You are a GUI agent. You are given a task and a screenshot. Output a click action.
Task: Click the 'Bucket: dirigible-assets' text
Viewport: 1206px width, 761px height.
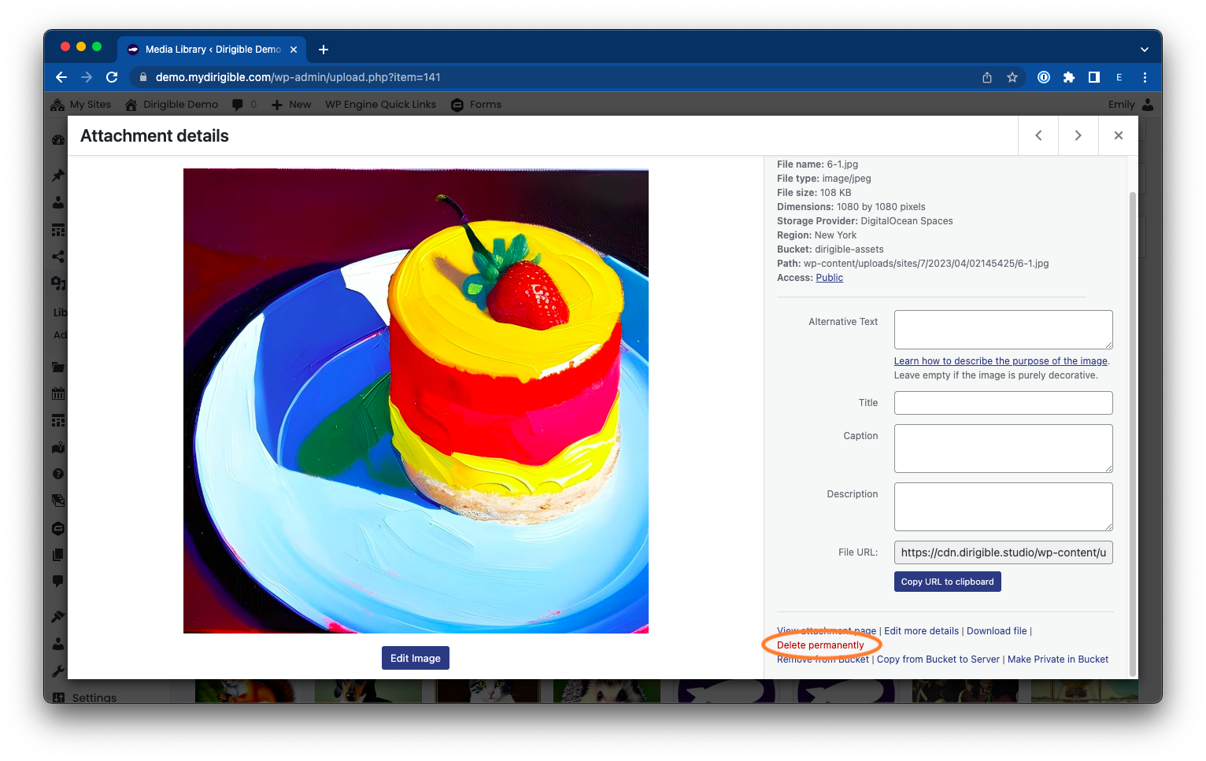pyautogui.click(x=831, y=249)
